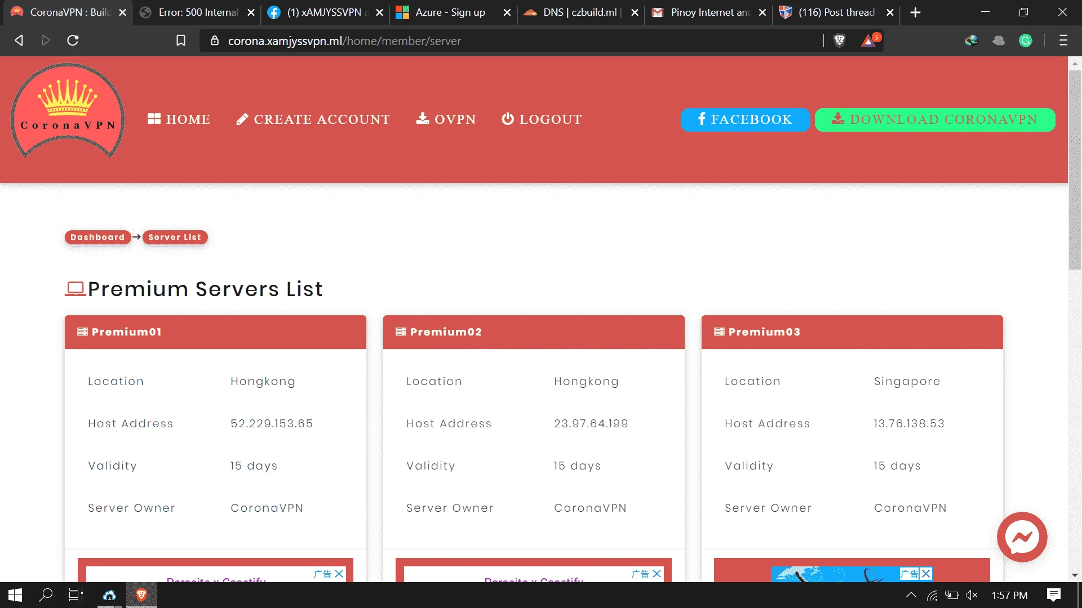1082x608 pixels.
Task: Close the CoronaVPN tab
Action: pyautogui.click(x=122, y=12)
